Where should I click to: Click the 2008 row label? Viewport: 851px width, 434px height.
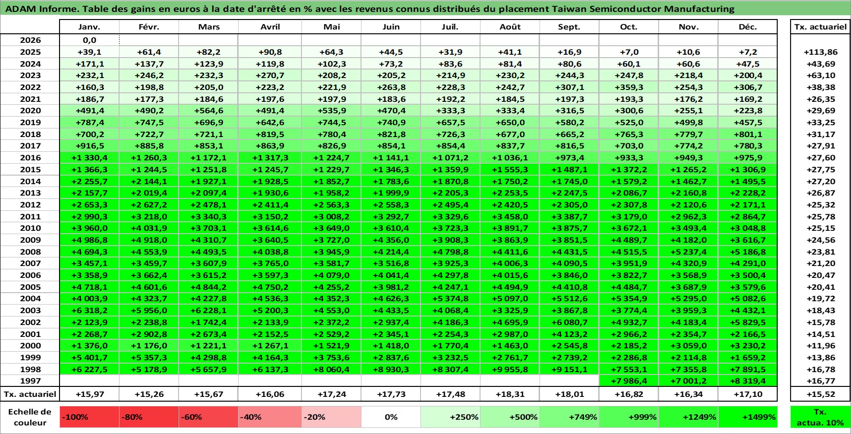[x=30, y=252]
